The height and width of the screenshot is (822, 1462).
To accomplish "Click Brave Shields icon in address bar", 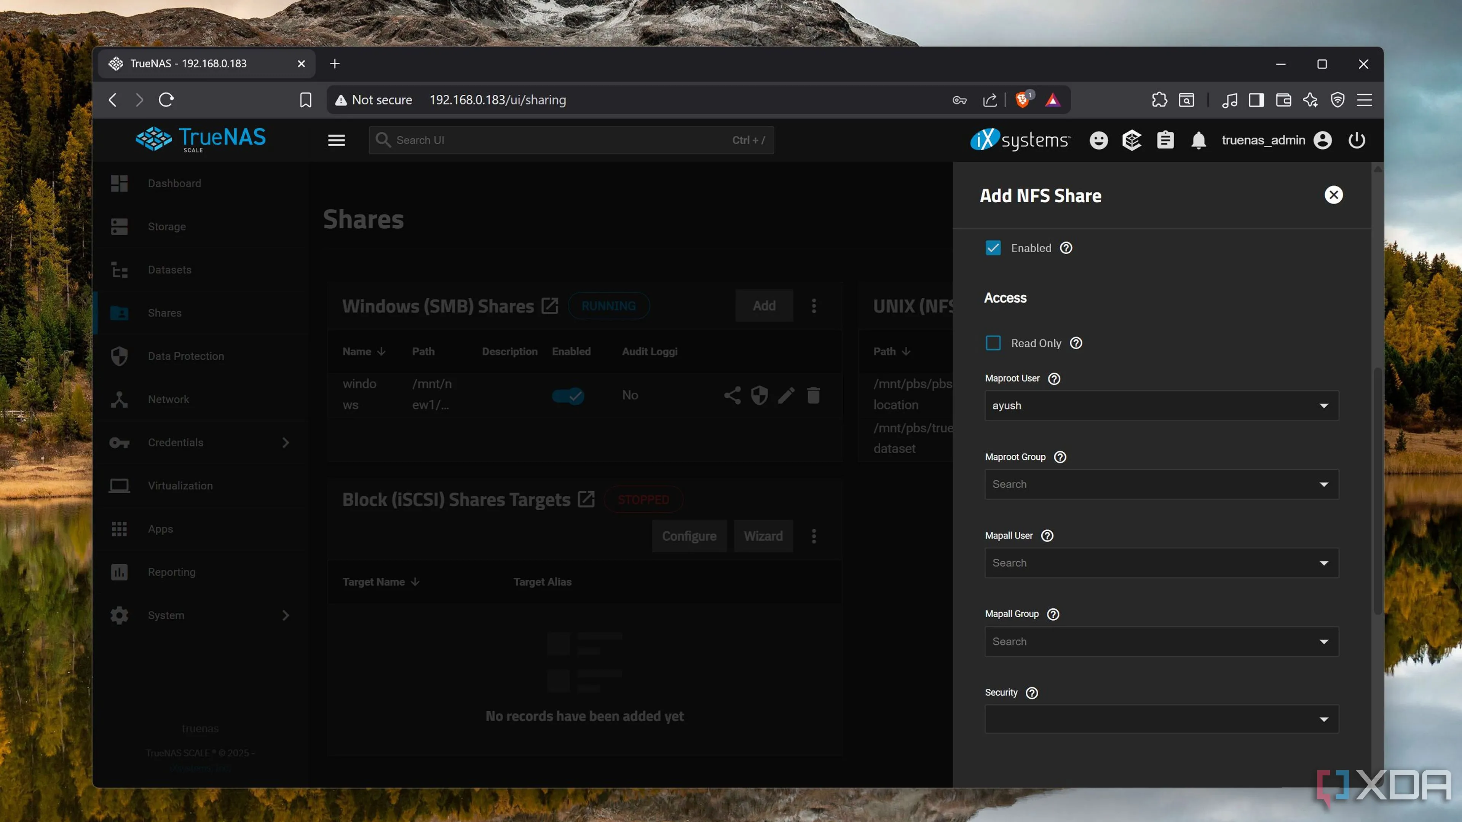I will click(1023, 100).
